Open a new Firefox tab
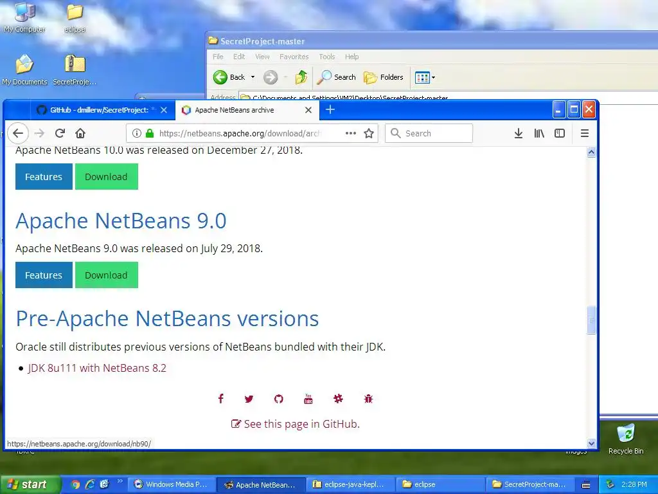The height and width of the screenshot is (494, 658). pyautogui.click(x=330, y=109)
